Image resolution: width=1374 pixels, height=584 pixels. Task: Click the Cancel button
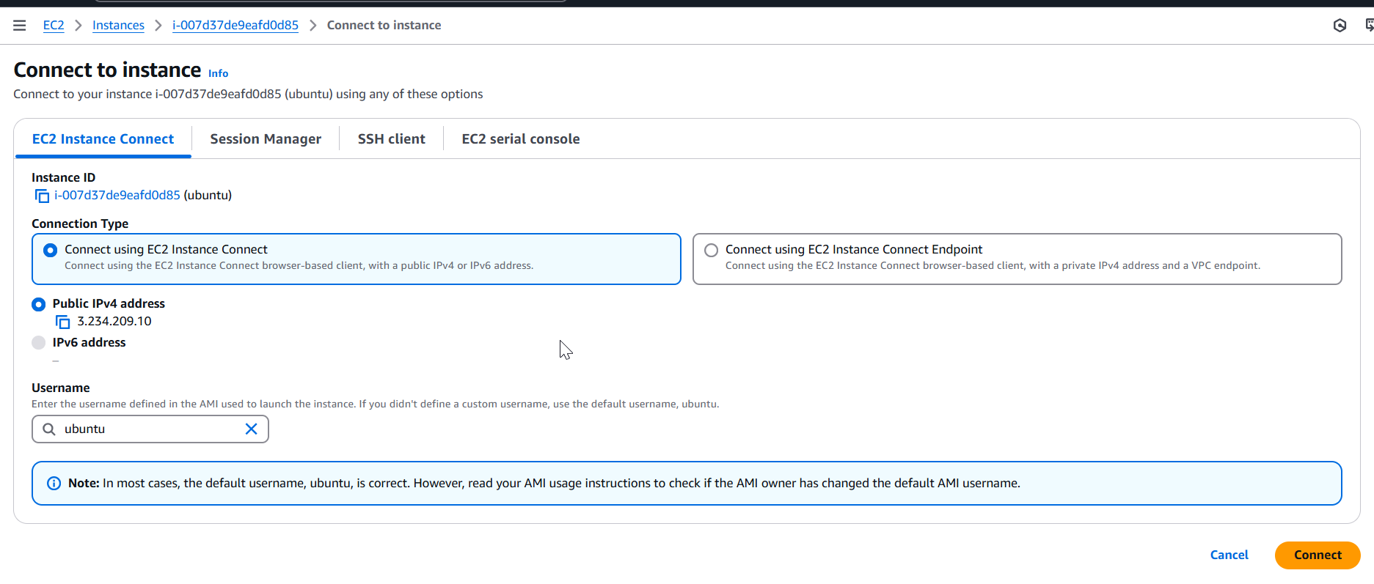(x=1229, y=555)
